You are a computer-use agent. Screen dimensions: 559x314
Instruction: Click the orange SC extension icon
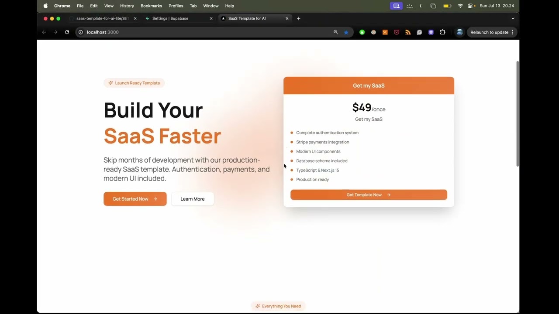click(385, 32)
